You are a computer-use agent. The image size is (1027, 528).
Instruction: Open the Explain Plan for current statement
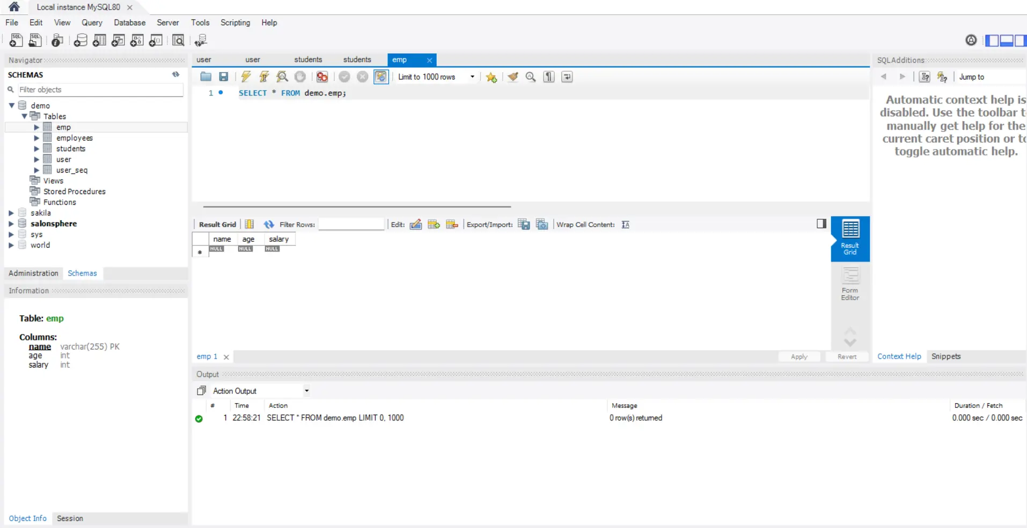[x=282, y=77]
